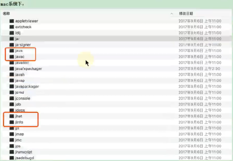Select the javafxpackager file icon
This screenshot has width=233, height=161.
(12, 68)
